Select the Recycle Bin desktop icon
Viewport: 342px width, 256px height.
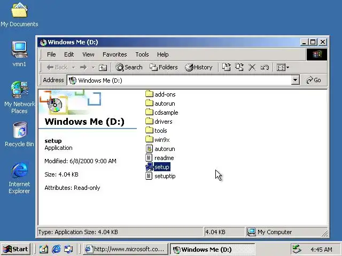[19, 134]
